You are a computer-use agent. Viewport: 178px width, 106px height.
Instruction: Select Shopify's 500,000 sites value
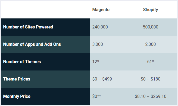(x=151, y=27)
